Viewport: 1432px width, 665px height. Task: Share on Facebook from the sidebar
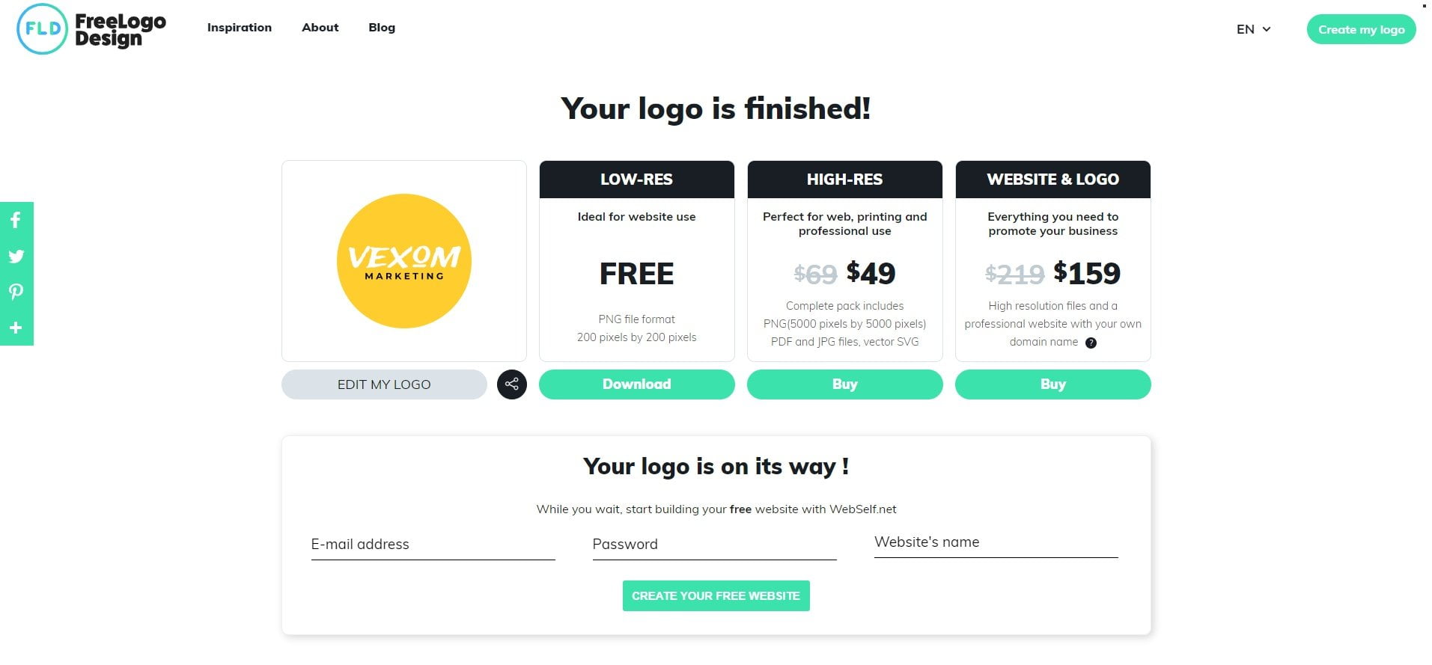point(16,220)
